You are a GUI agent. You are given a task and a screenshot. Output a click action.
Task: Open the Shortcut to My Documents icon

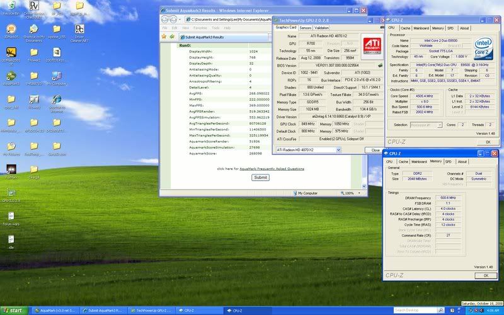click(x=34, y=33)
